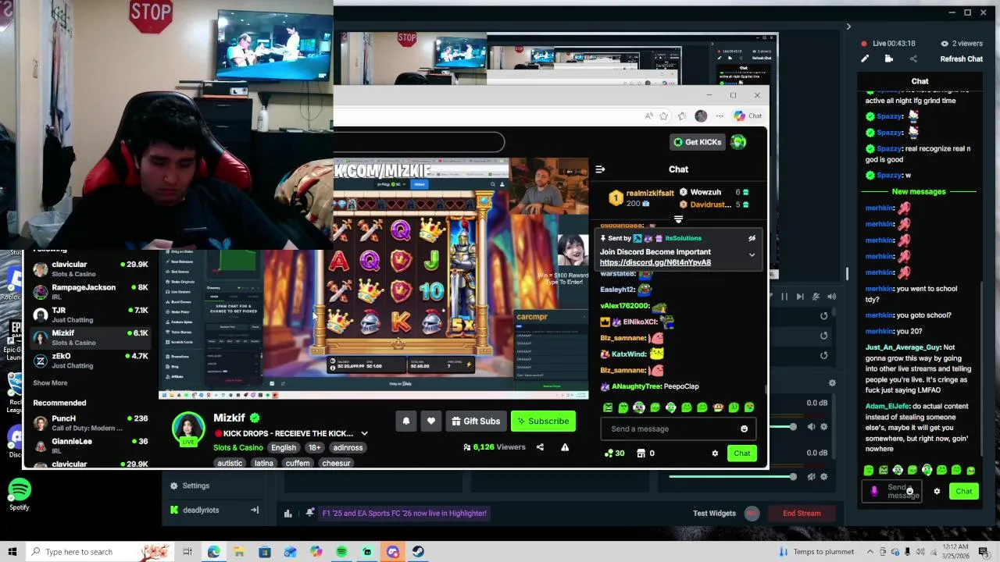Screen dimensions: 1000x562
Task: Expand stream title KICK DROPS chevron
Action: pyautogui.click(x=364, y=433)
